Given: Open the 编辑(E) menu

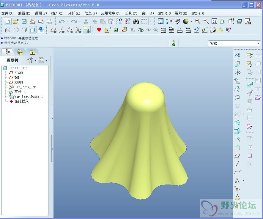Looking at the screenshot, I should pos(24,13).
